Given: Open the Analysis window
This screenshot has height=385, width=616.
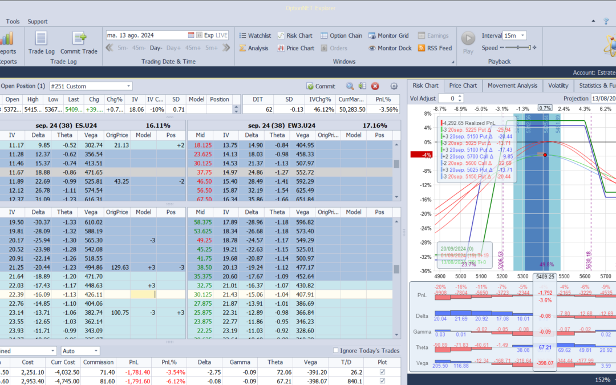Looking at the screenshot, I should pyautogui.click(x=254, y=48).
